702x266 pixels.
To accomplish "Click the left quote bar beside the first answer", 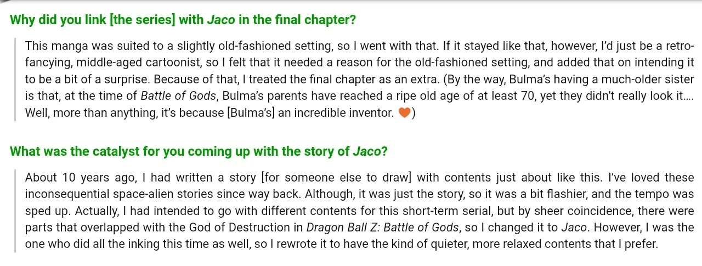I will click(15, 80).
